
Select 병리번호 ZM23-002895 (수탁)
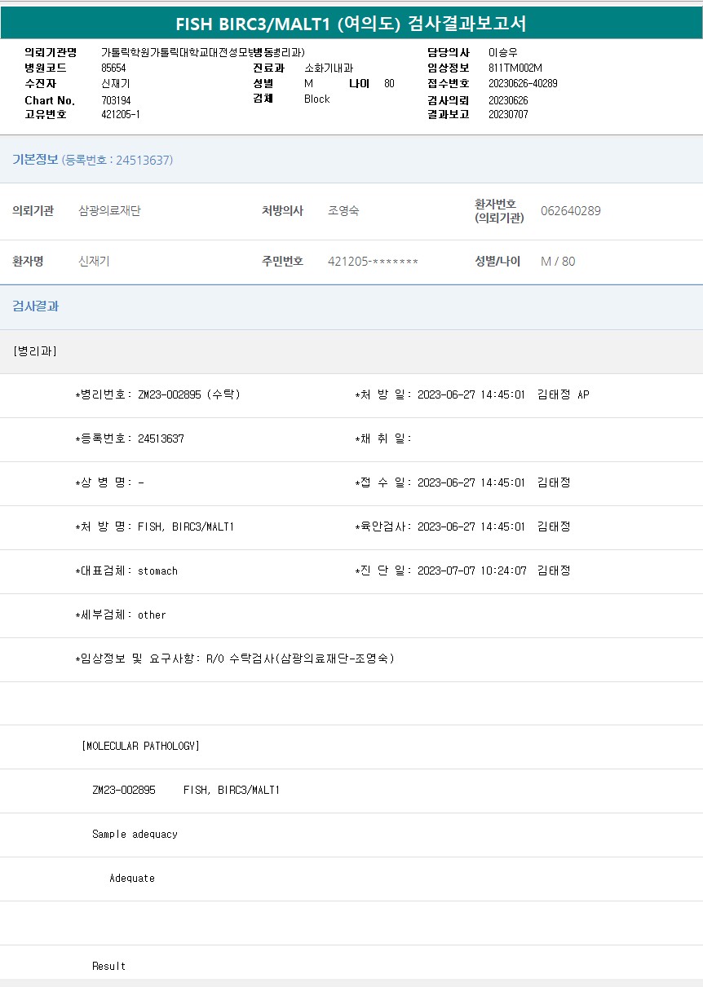point(188,394)
